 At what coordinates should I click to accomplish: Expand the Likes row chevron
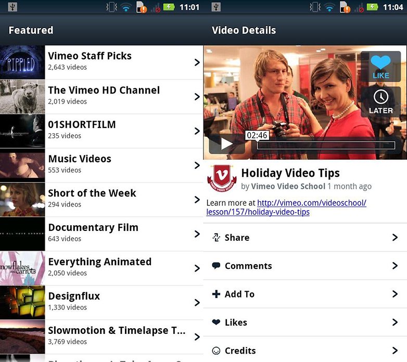pyautogui.click(x=395, y=322)
